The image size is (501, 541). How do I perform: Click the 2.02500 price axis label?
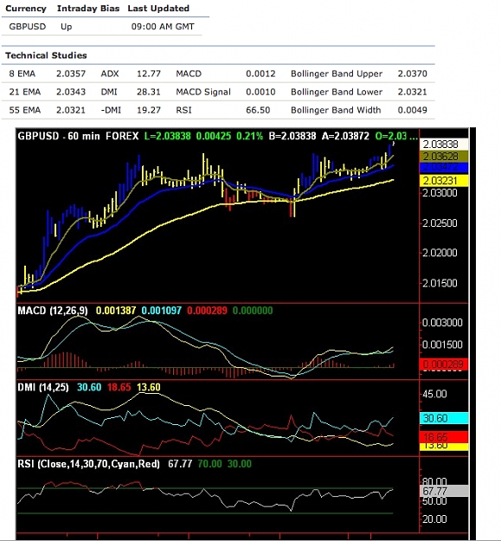click(x=440, y=222)
